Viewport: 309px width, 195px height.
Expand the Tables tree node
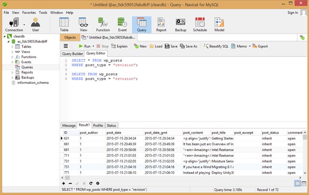tap(11, 47)
